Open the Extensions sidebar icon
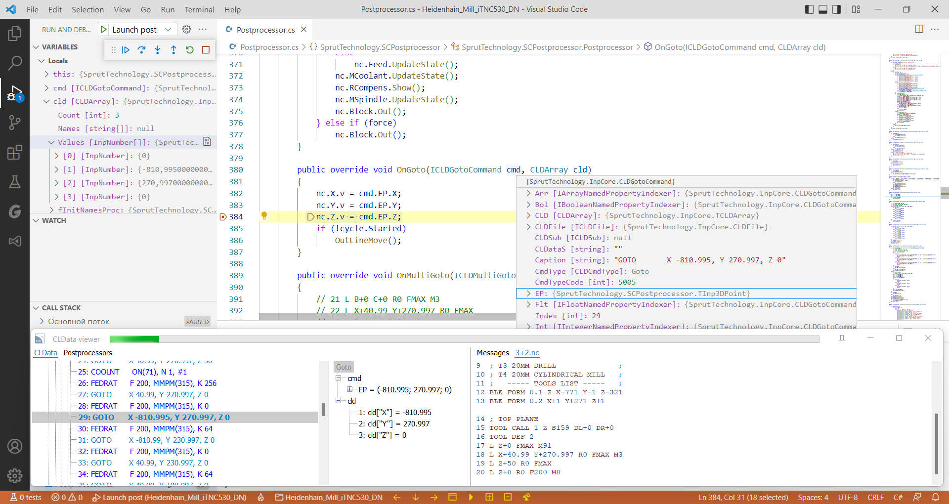This screenshot has height=504, width=949. (15, 152)
